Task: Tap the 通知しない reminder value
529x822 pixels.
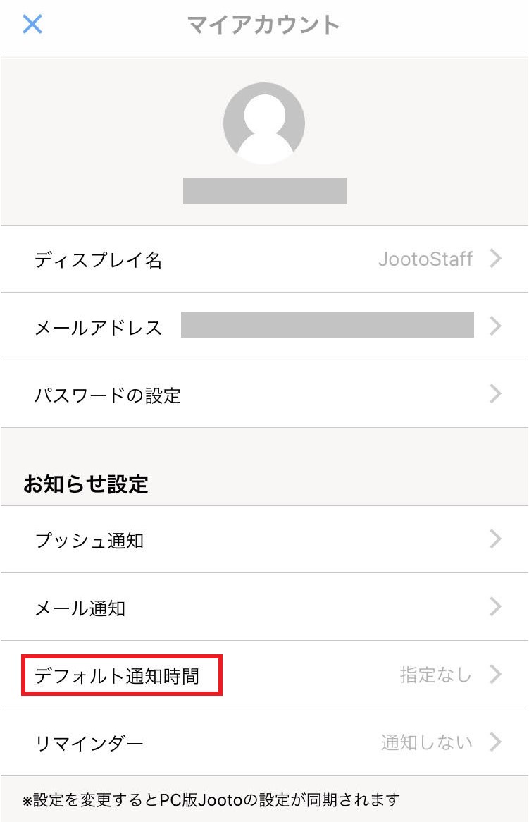Action: [427, 742]
